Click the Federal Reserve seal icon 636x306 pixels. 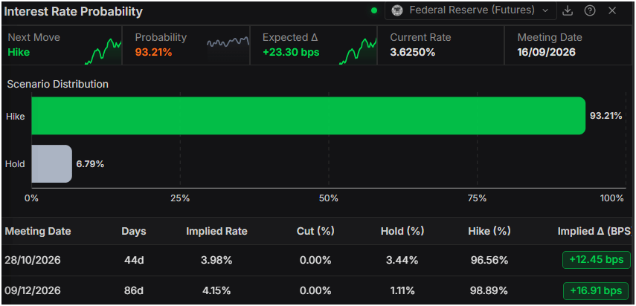pyautogui.click(x=397, y=10)
